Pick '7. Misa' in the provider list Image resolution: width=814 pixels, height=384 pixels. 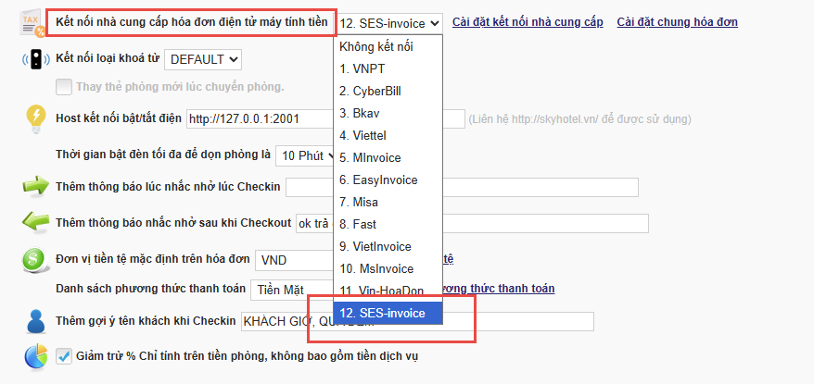(x=359, y=202)
